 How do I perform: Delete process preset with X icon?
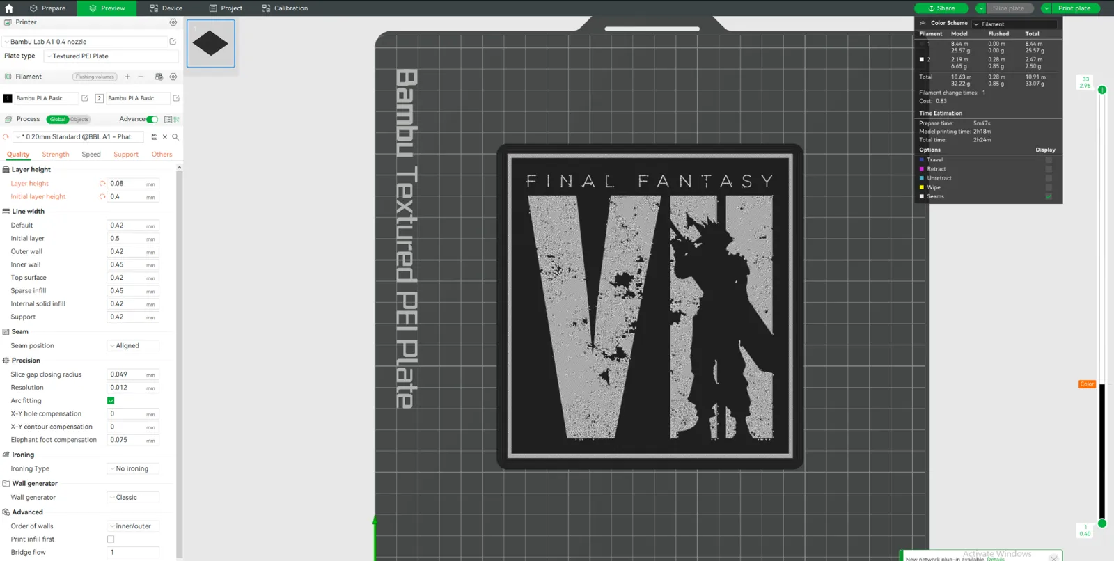165,137
